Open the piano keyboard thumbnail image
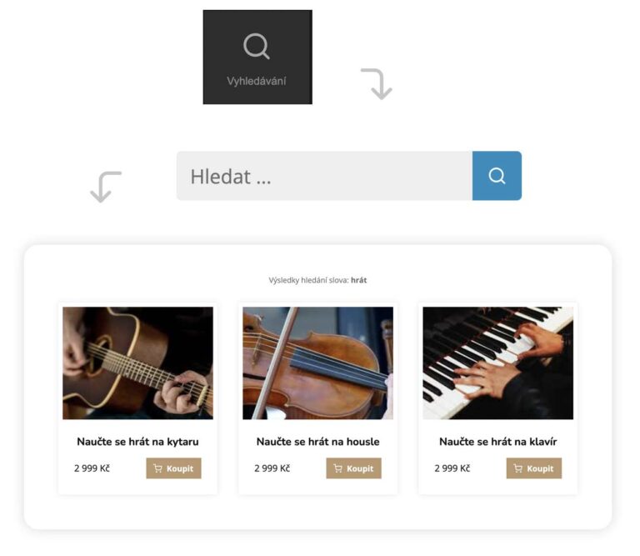The height and width of the screenshot is (556, 640). [x=497, y=363]
